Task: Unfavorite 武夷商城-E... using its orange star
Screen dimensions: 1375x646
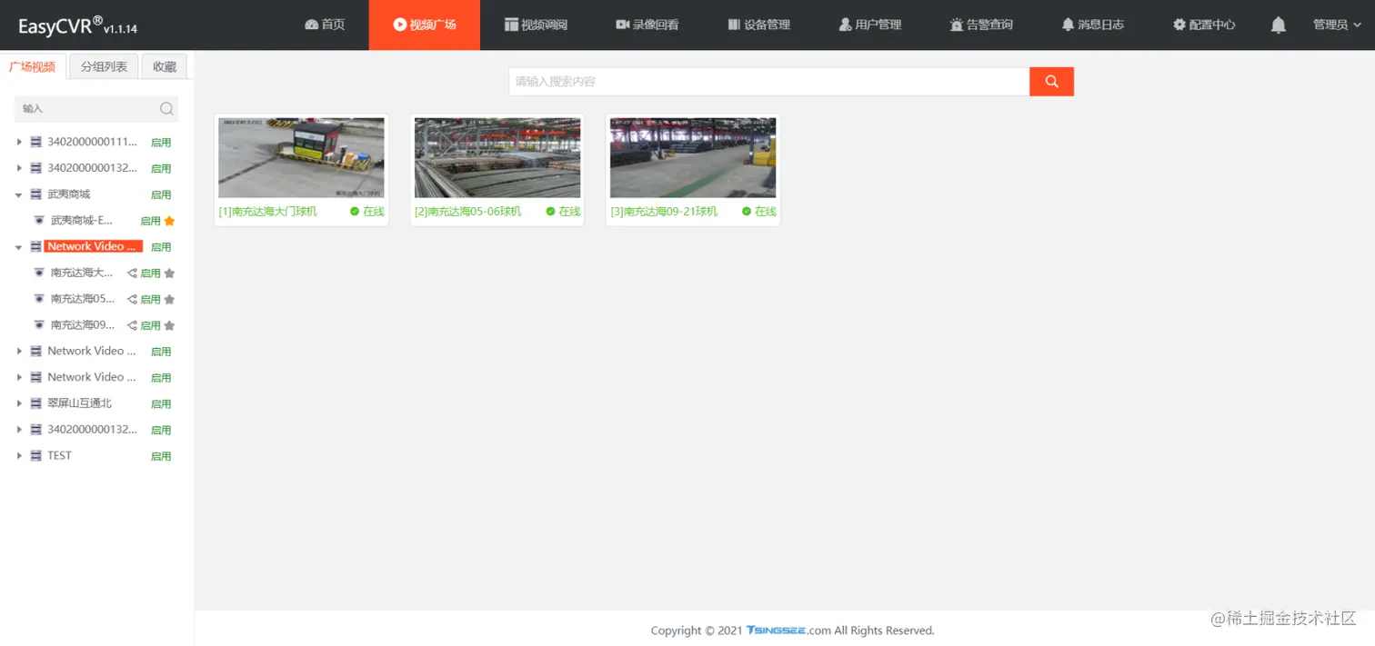Action: pyautogui.click(x=169, y=221)
